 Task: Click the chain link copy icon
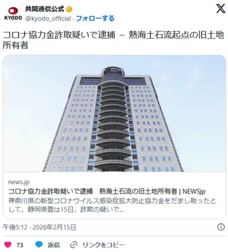[74, 245]
